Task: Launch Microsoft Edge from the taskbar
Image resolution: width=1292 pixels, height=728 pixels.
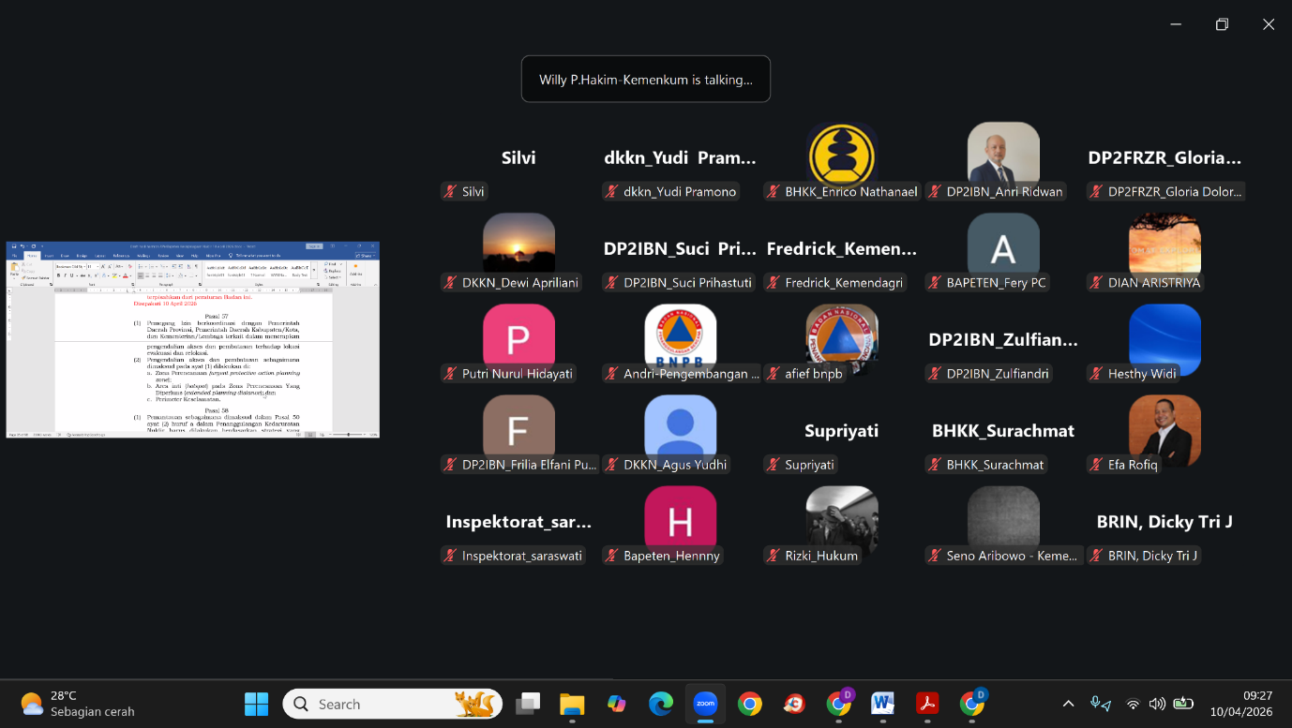Action: point(661,704)
